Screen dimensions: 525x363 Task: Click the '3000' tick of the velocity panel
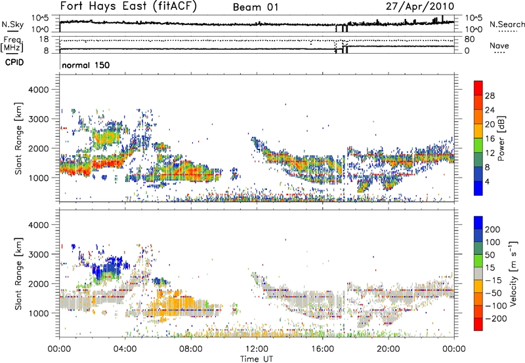point(39,254)
